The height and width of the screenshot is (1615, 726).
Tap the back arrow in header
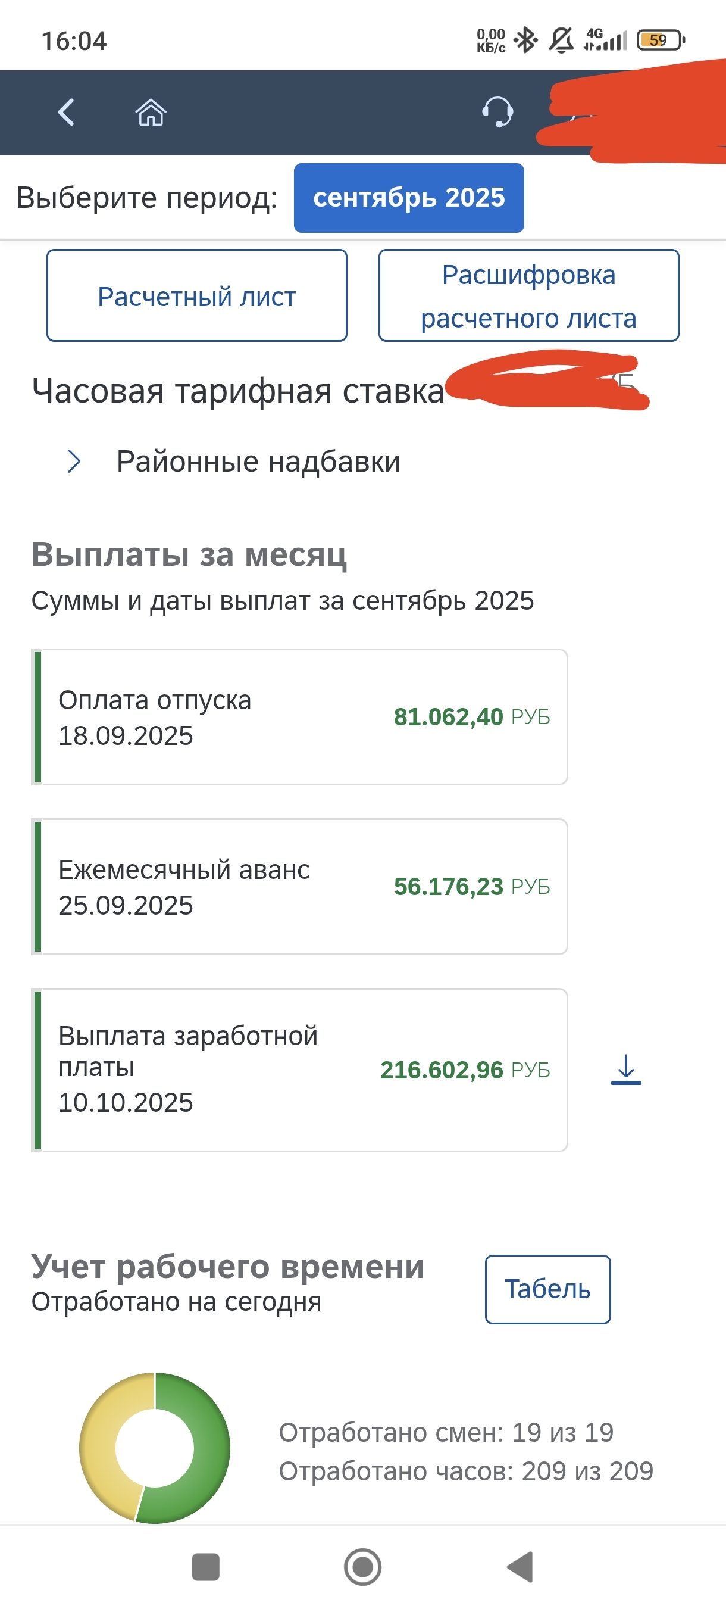[67, 113]
